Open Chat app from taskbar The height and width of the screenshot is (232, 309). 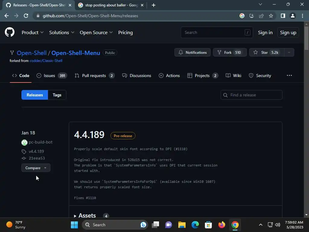click(168, 225)
